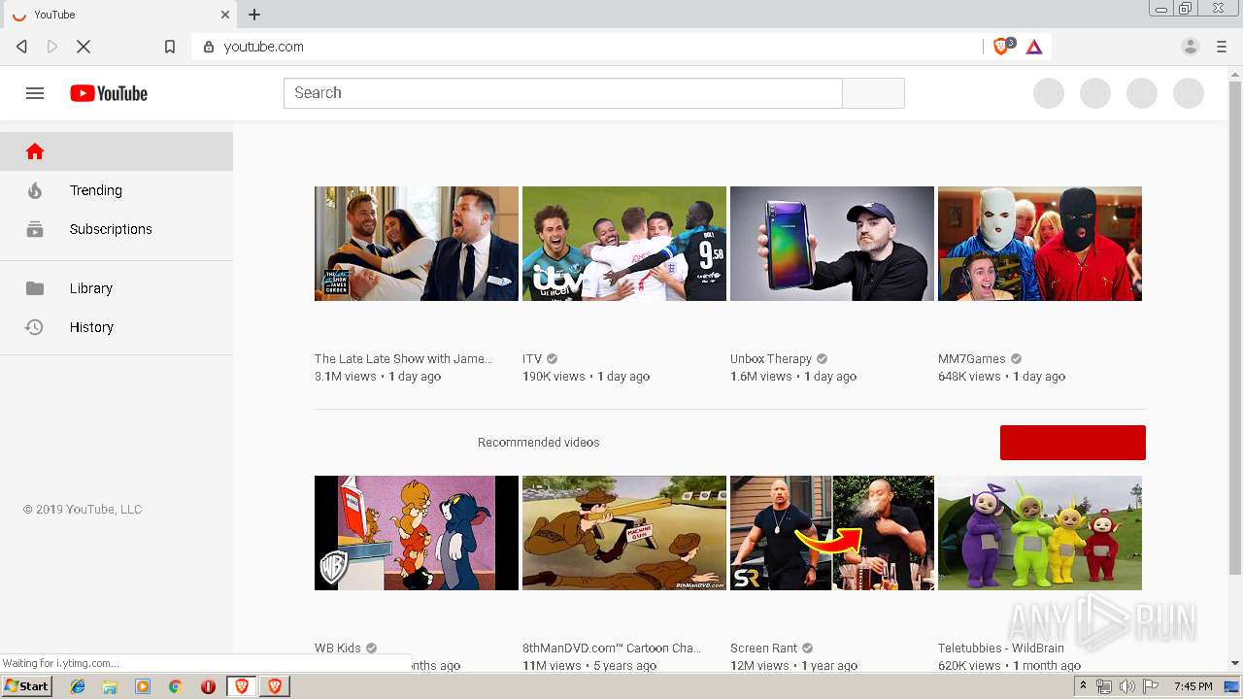Click the volume speaker tray icon
Image resolution: width=1243 pixels, height=699 pixels.
[1127, 686]
